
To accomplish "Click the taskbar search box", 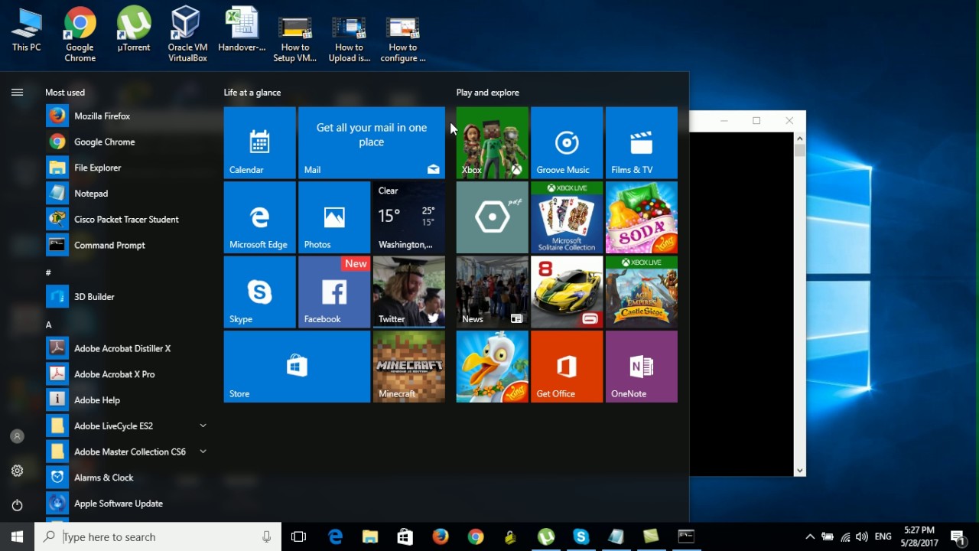I will (x=158, y=537).
